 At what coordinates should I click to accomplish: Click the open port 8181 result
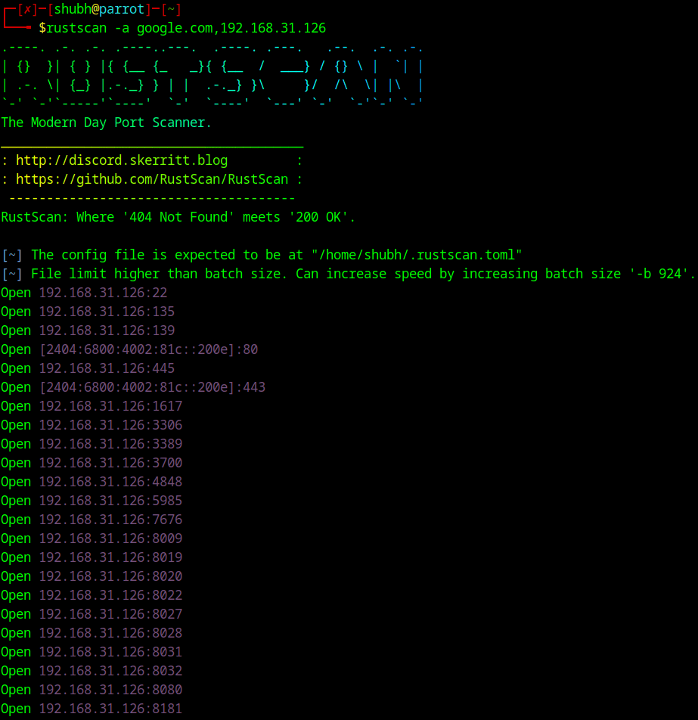[92, 709]
